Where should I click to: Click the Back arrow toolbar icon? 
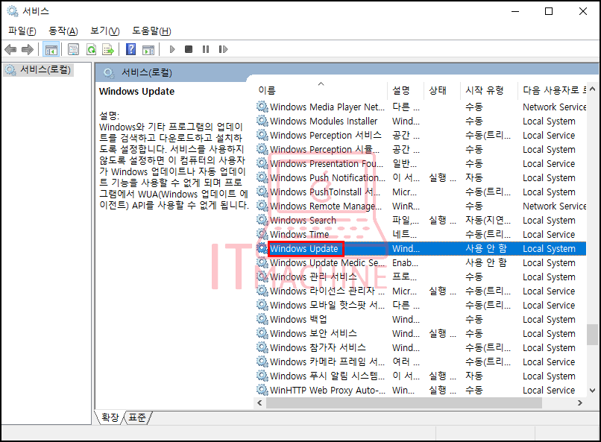coord(10,49)
